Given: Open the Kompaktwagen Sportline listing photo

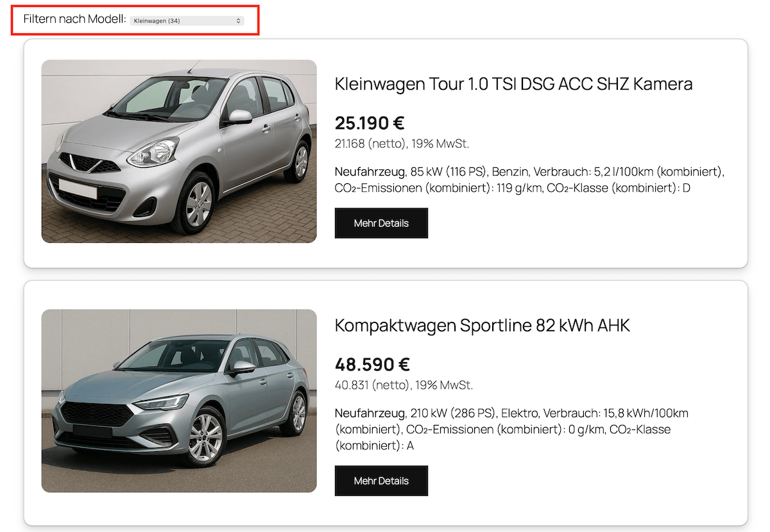Looking at the screenshot, I should pyautogui.click(x=178, y=401).
